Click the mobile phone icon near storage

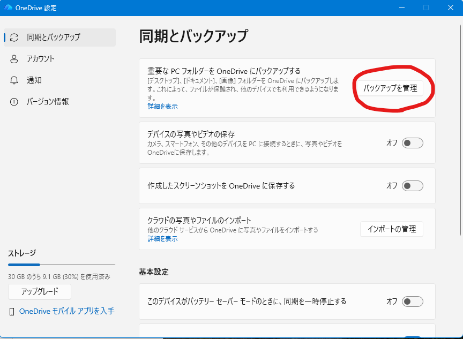[12, 312]
